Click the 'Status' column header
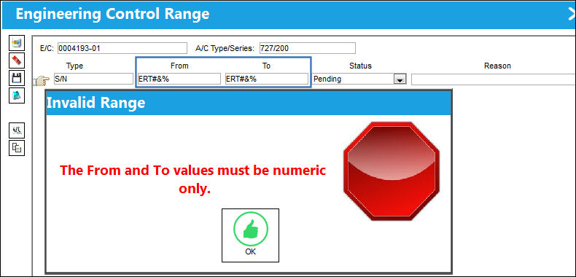576x277 pixels. pyautogui.click(x=360, y=66)
